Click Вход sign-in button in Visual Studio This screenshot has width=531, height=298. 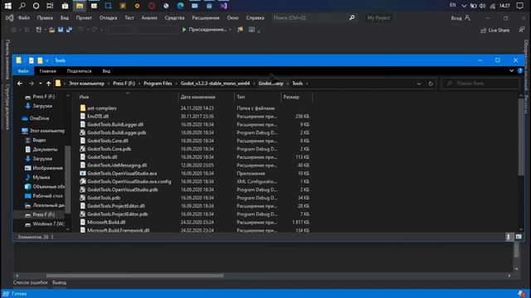tap(460, 18)
